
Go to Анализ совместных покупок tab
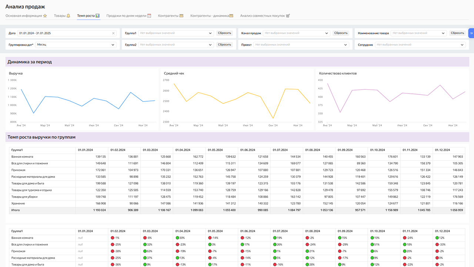265,16
